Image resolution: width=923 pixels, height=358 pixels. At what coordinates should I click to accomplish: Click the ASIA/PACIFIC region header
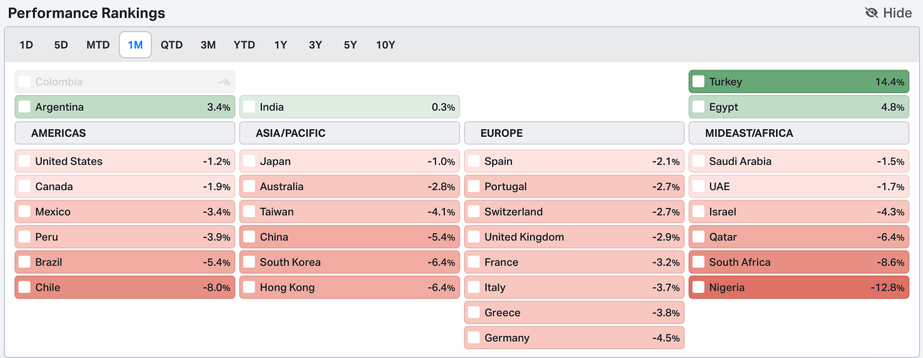tap(349, 134)
